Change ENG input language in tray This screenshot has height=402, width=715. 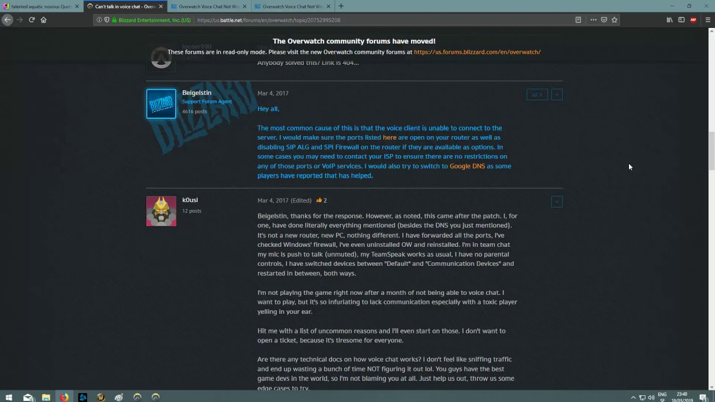(x=662, y=398)
